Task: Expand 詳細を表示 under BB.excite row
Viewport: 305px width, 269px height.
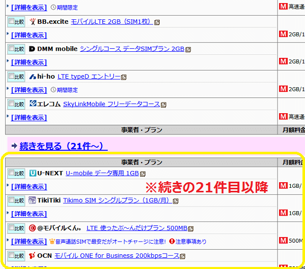Action: pos(29,35)
